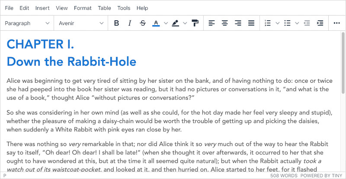The height and width of the screenshot is (179, 346).
Task: Open the highlight color picker arrow
Action: (x=185, y=23)
